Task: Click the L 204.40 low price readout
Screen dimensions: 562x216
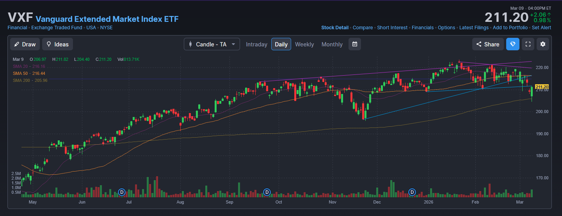Action: (82, 59)
